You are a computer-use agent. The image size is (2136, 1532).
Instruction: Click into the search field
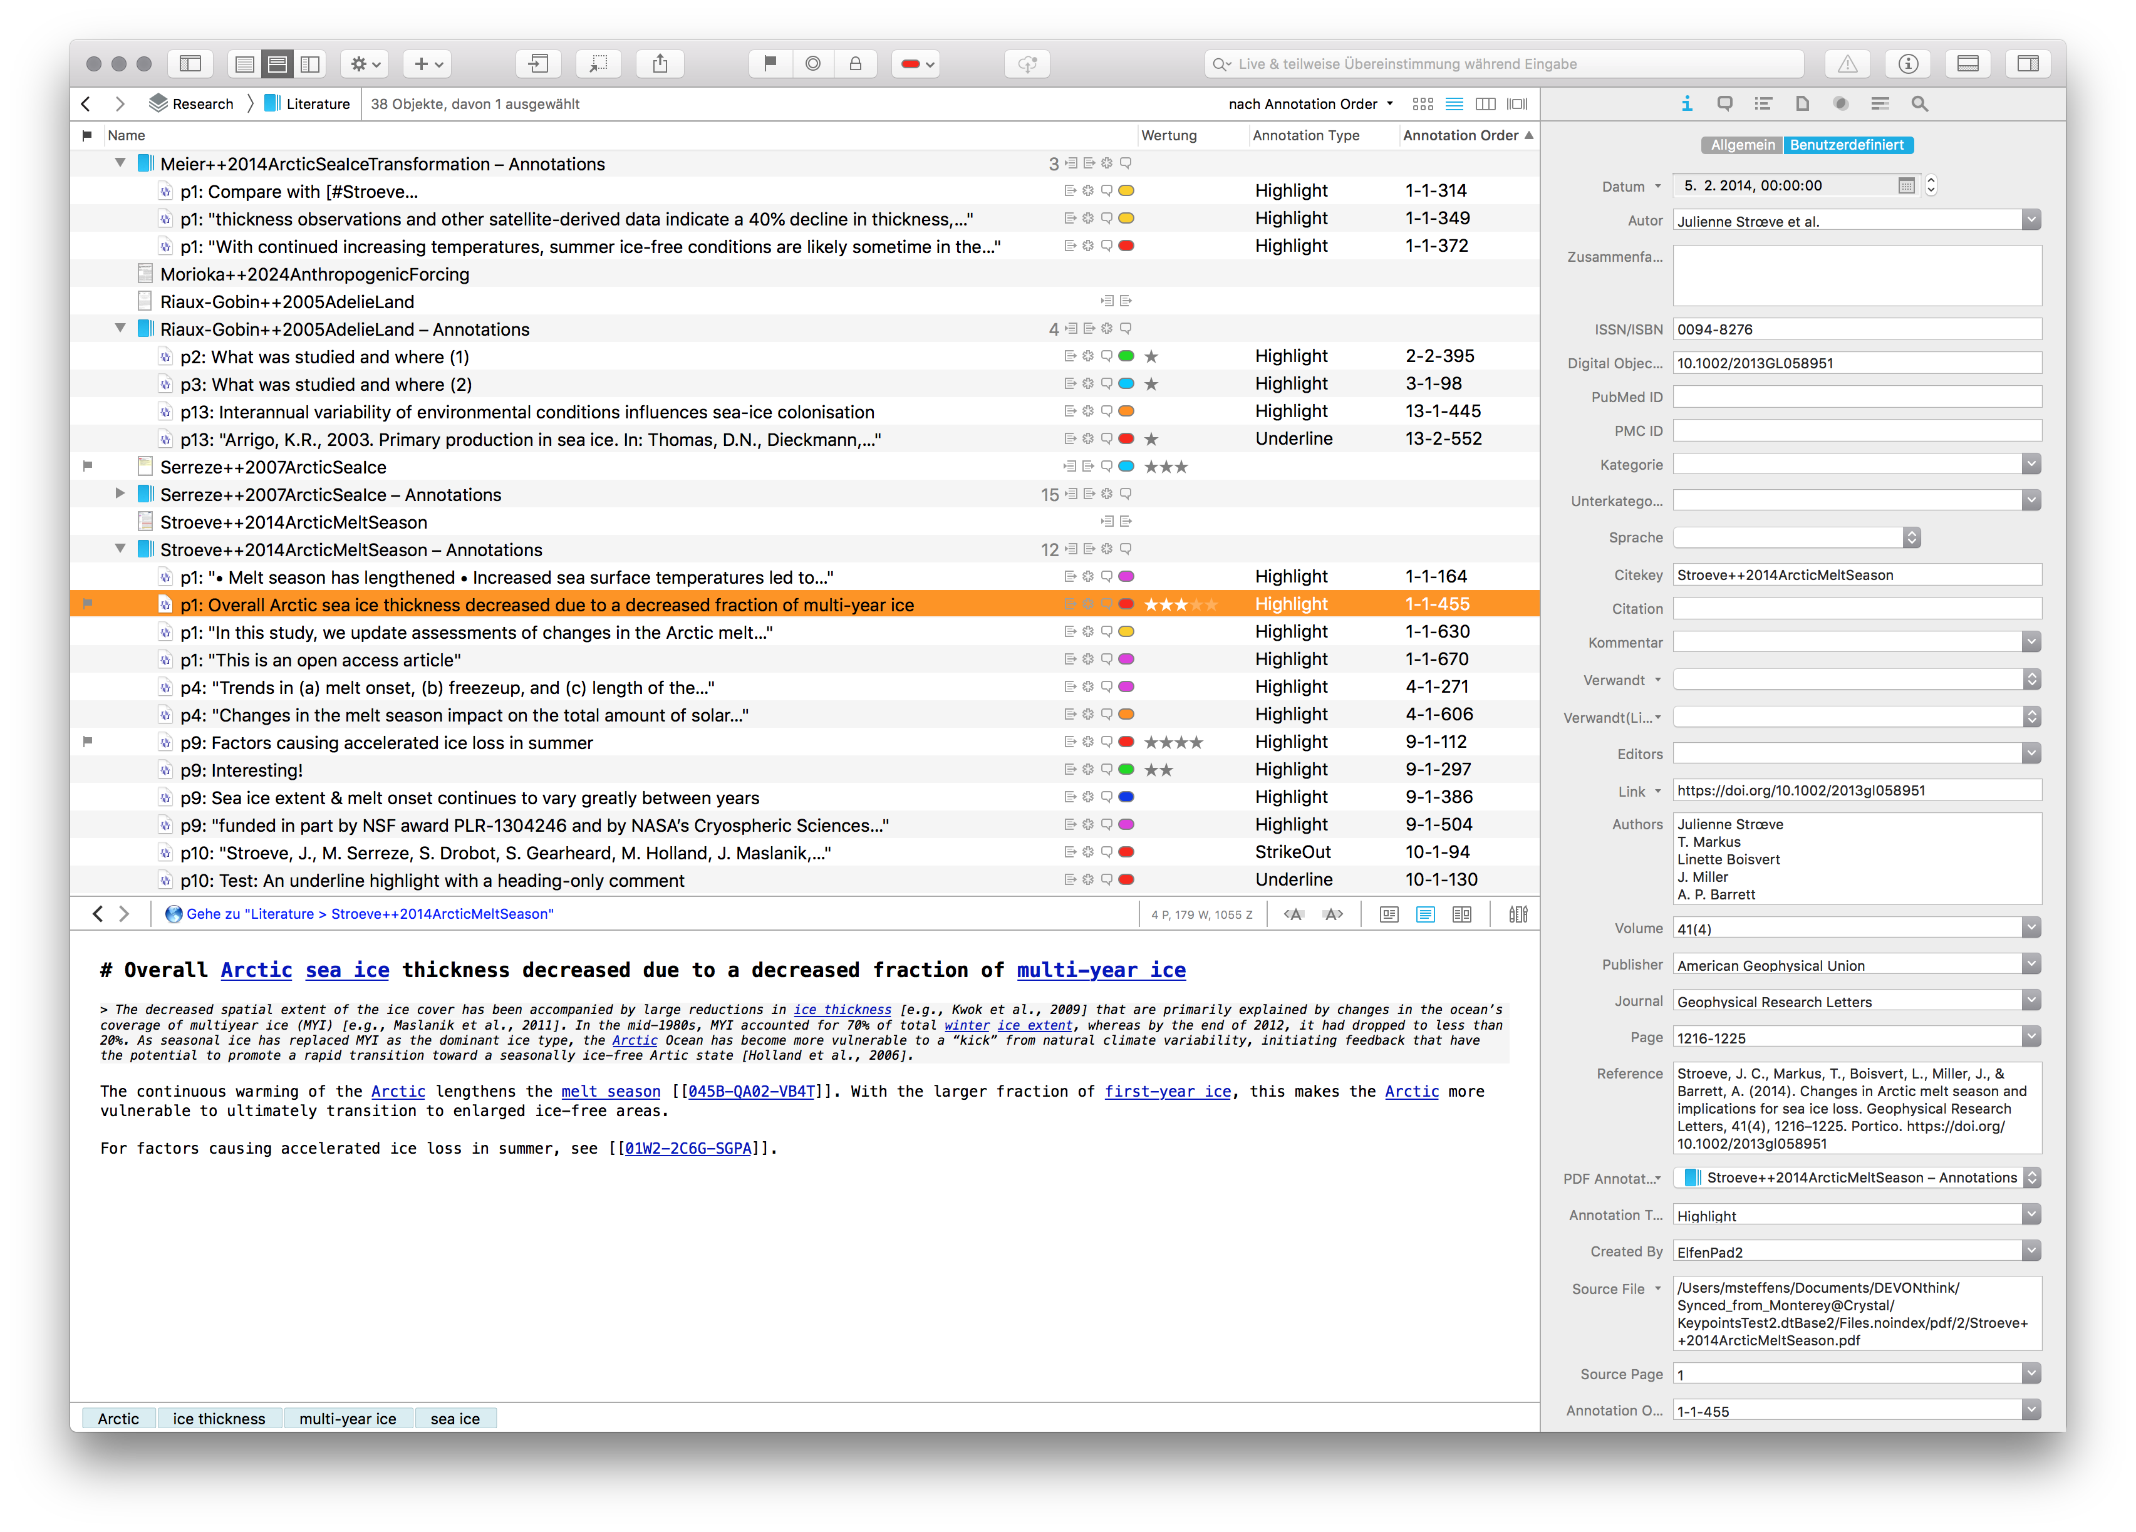pyautogui.click(x=1507, y=64)
